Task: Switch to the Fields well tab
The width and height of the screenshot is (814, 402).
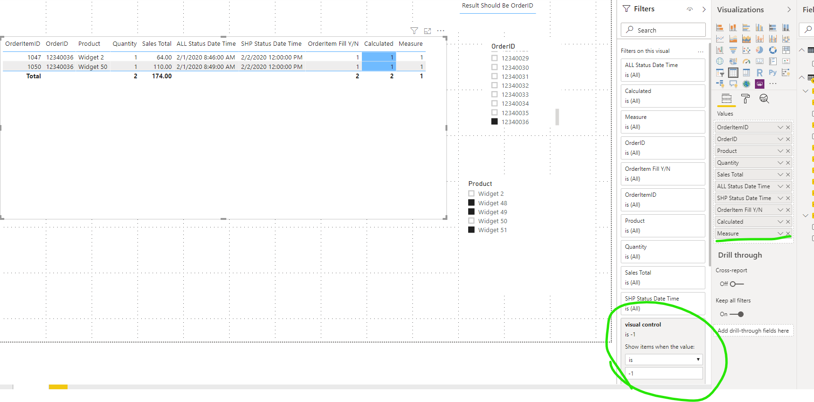Action: [x=727, y=99]
